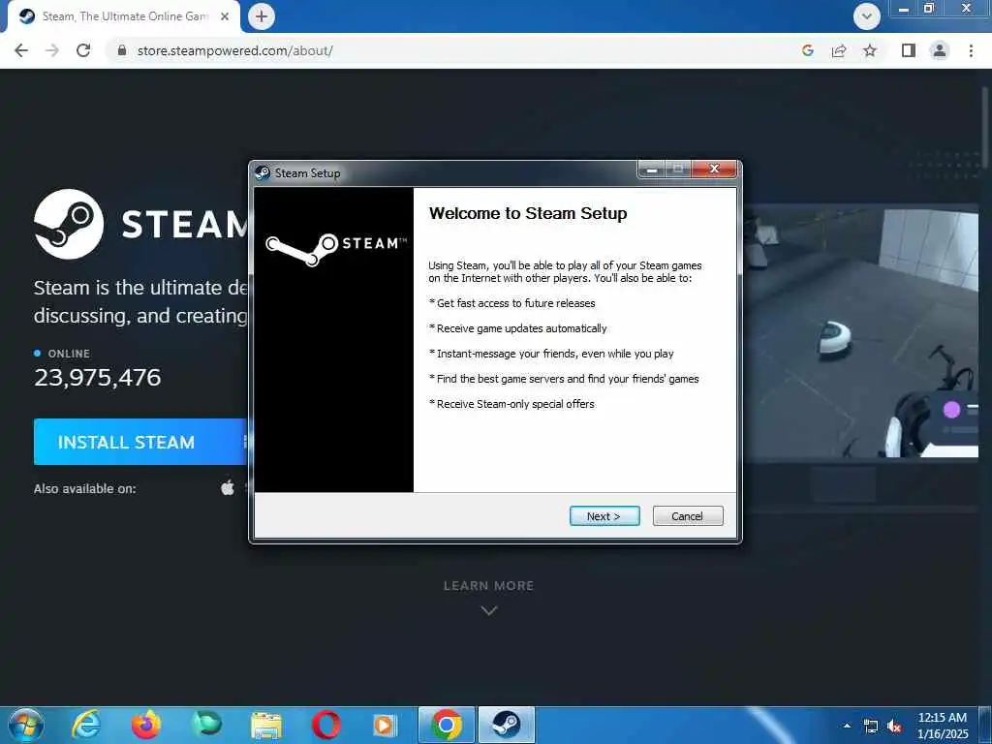Click the down chevron below Learn More

click(x=489, y=610)
